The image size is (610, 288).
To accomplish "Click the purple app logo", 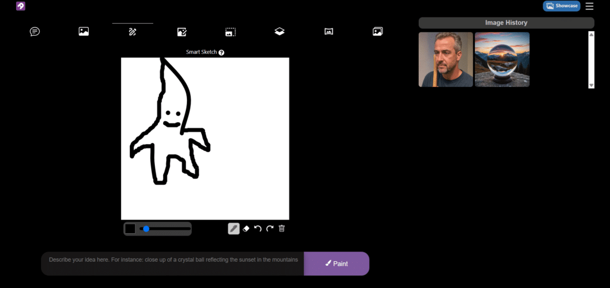I will (x=21, y=6).
